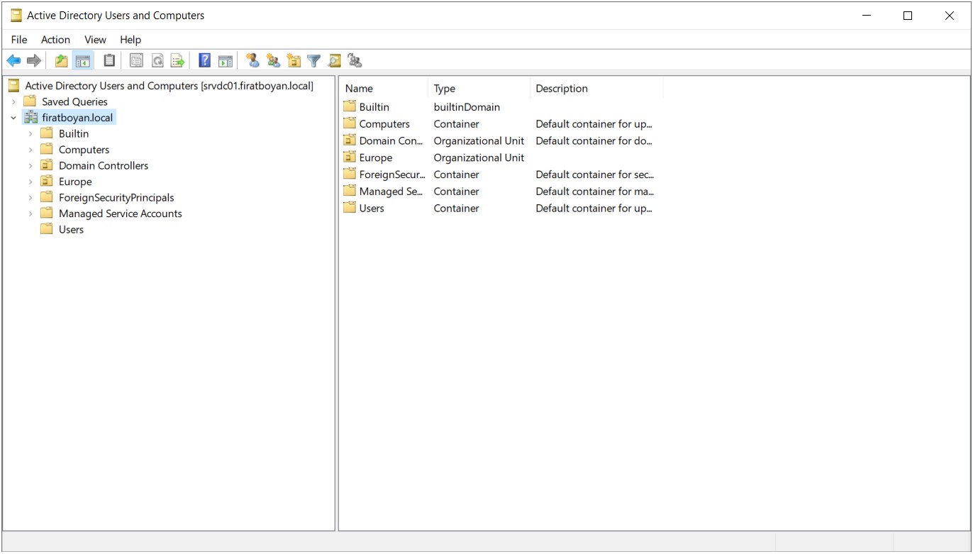Close the Active Directory window

950,15
